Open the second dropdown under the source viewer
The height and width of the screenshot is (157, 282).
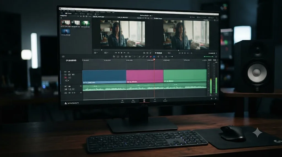pyautogui.click(x=106, y=53)
